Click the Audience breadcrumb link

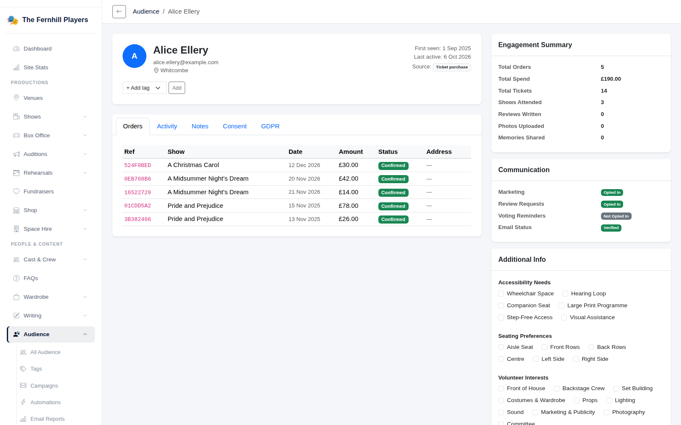click(x=146, y=11)
